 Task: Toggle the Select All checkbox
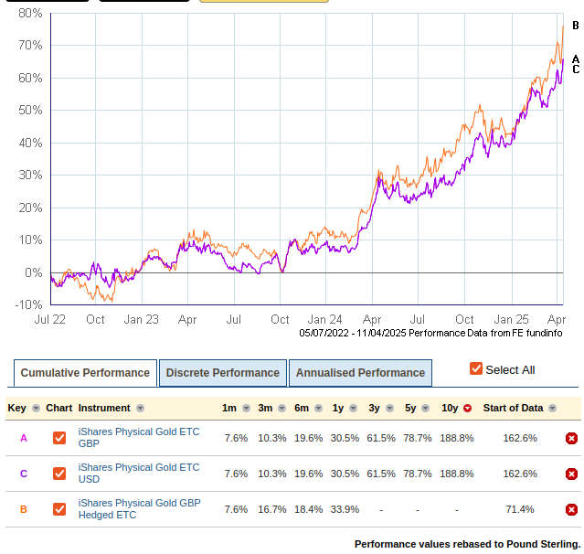[476, 368]
